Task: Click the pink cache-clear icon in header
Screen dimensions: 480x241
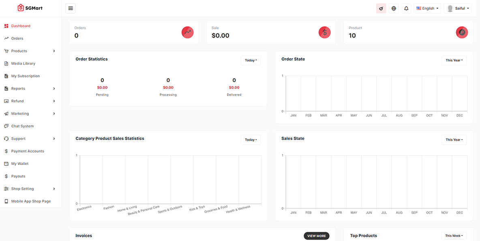Action: coord(381,8)
